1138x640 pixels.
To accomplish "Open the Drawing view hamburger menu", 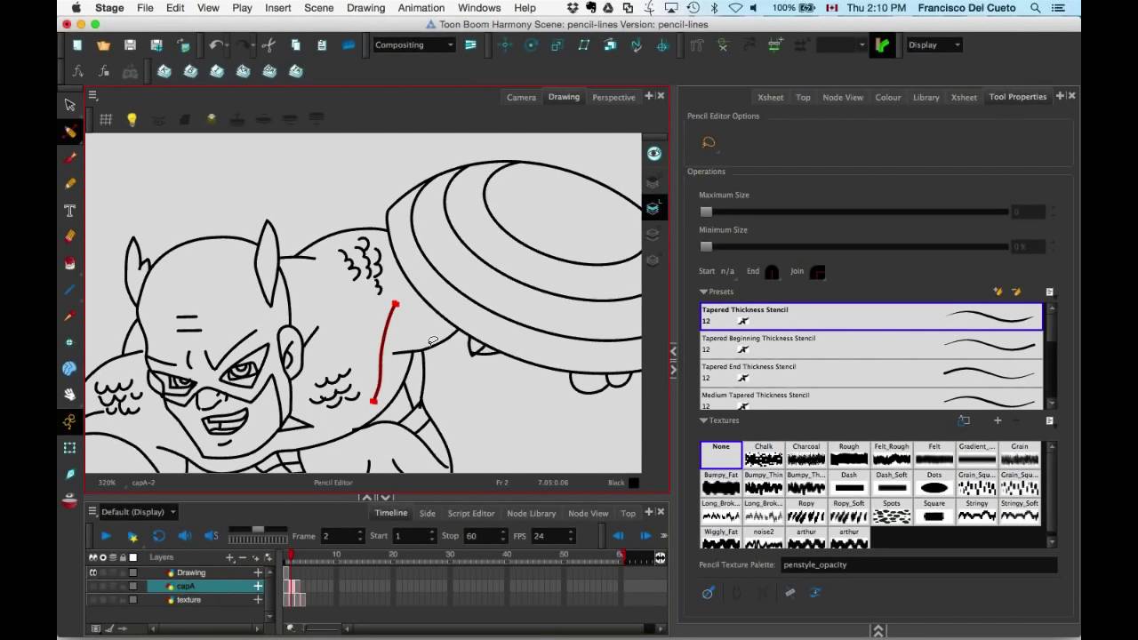I will coord(92,95).
